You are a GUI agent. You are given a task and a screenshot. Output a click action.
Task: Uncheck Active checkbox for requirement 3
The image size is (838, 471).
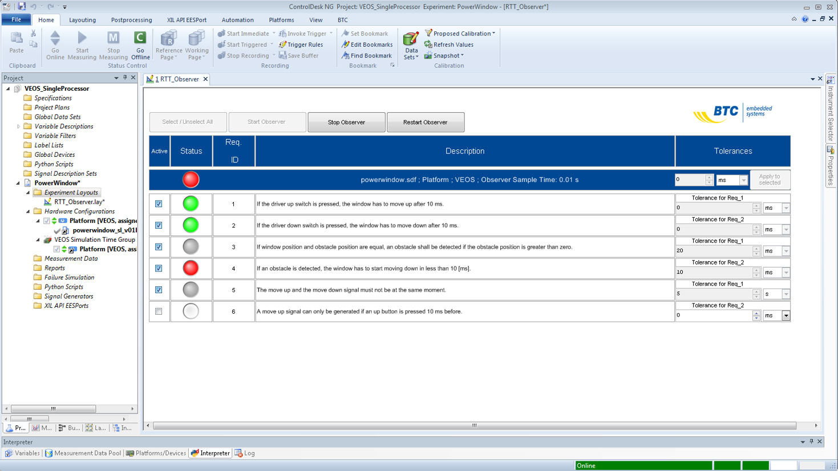coord(159,247)
